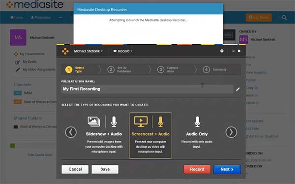The width and height of the screenshot is (295, 184).
Task: Click the Mediasite logo icon in recorder header
Action: point(65,51)
